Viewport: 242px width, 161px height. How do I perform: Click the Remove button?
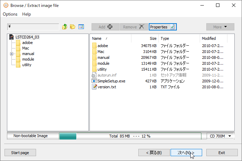coord(134,27)
